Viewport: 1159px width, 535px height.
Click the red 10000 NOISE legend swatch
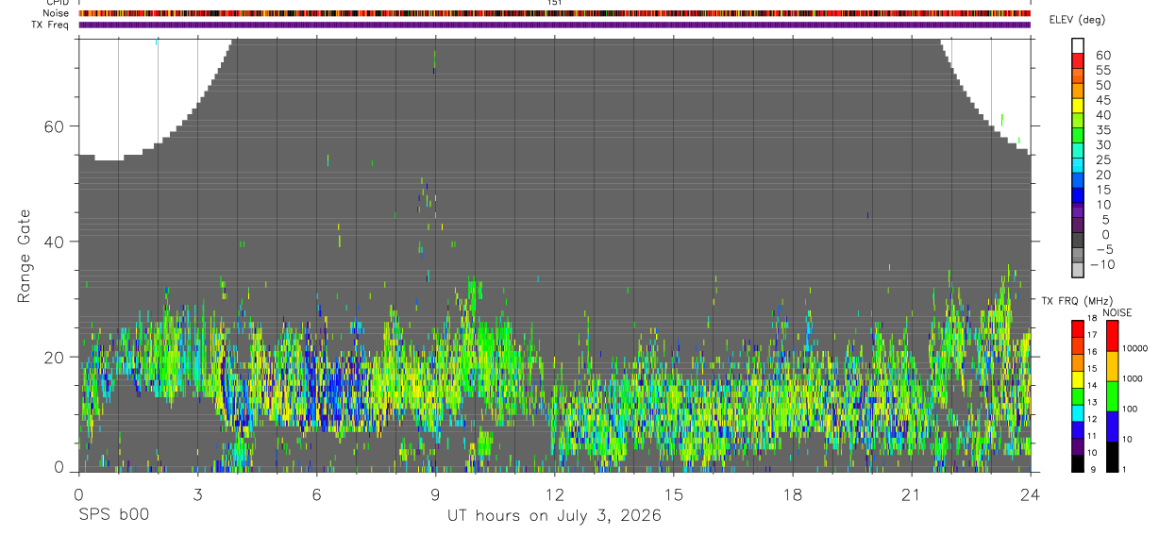[x=1111, y=336]
